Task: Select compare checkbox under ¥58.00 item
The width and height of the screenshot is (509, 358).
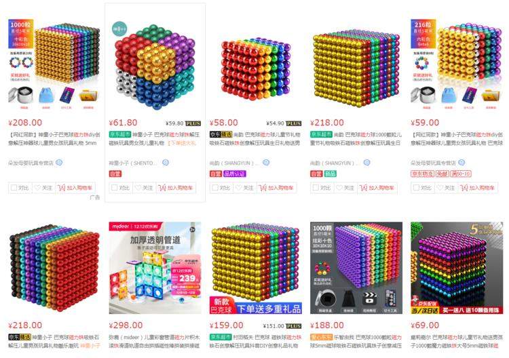Action: [x=215, y=188]
